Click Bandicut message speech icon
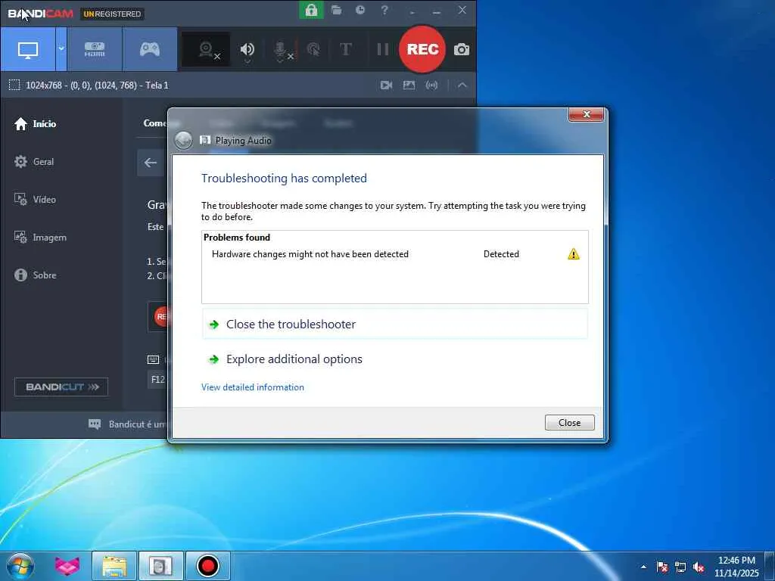This screenshot has height=581, width=775. pyautogui.click(x=95, y=424)
